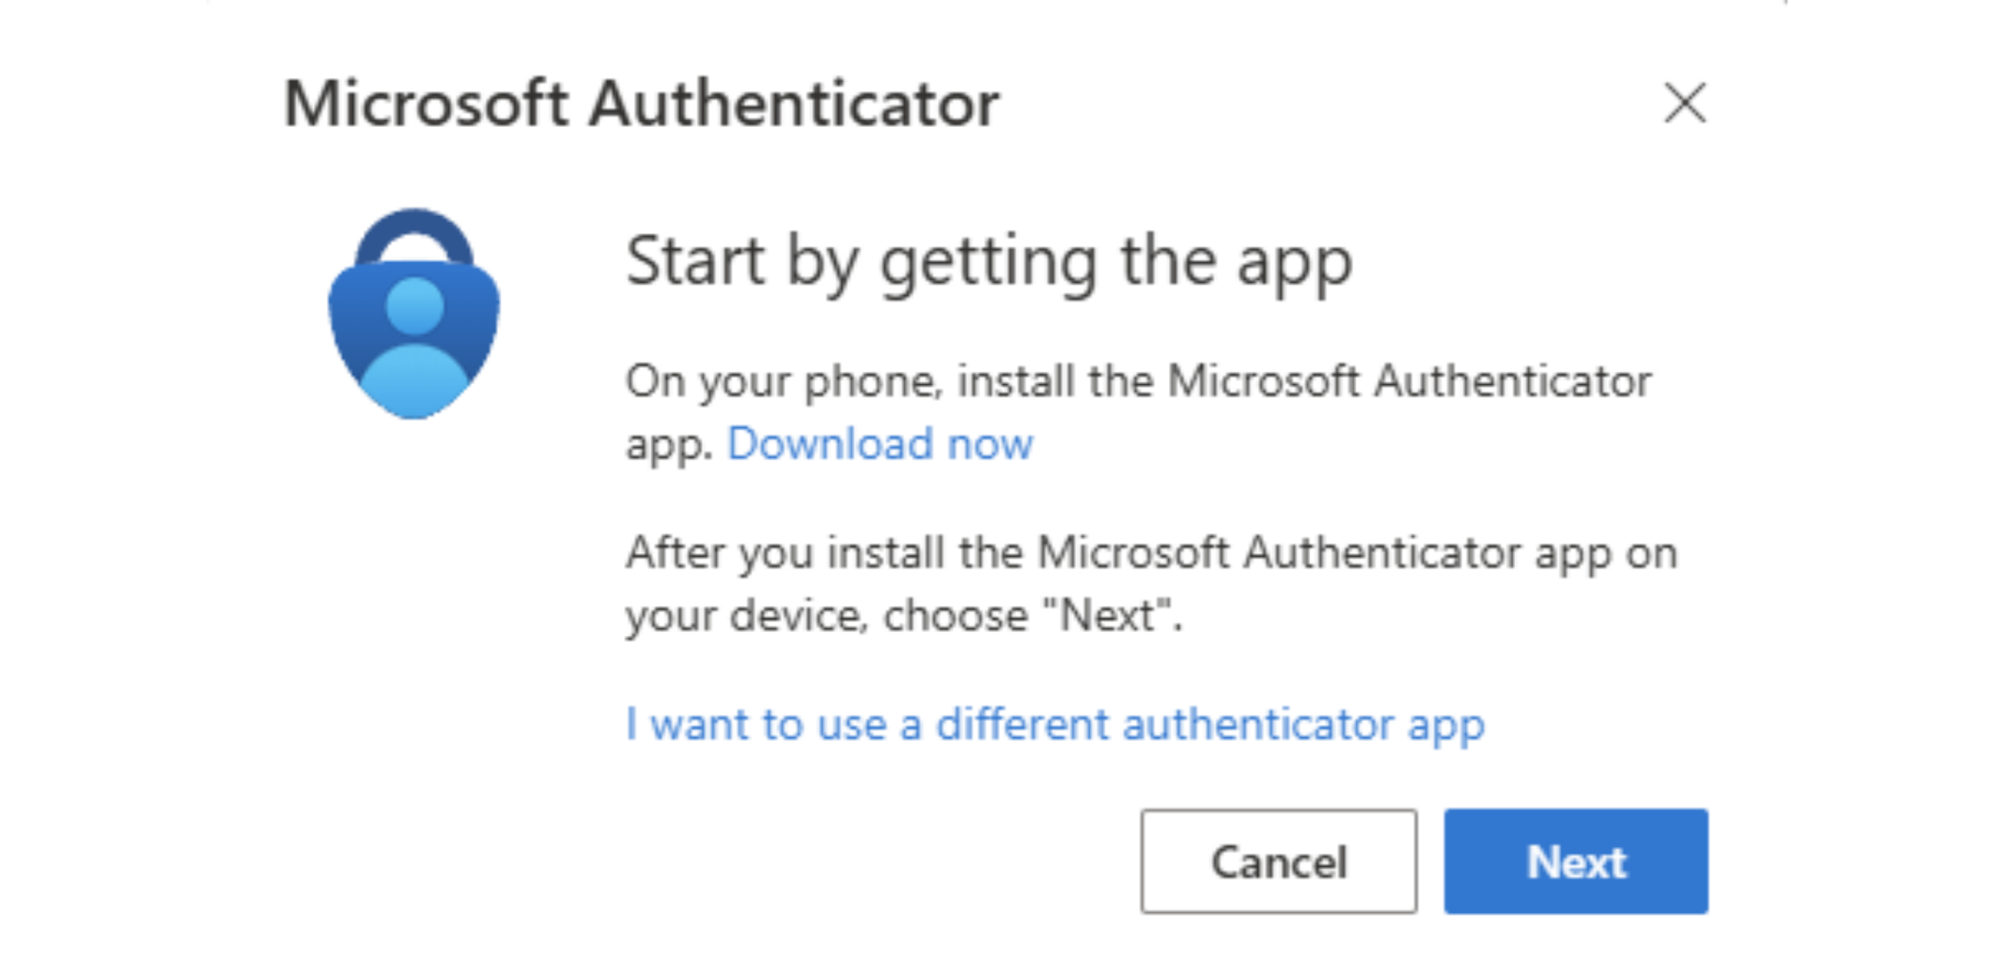Click the word "getting" in the heading

(x=988, y=263)
